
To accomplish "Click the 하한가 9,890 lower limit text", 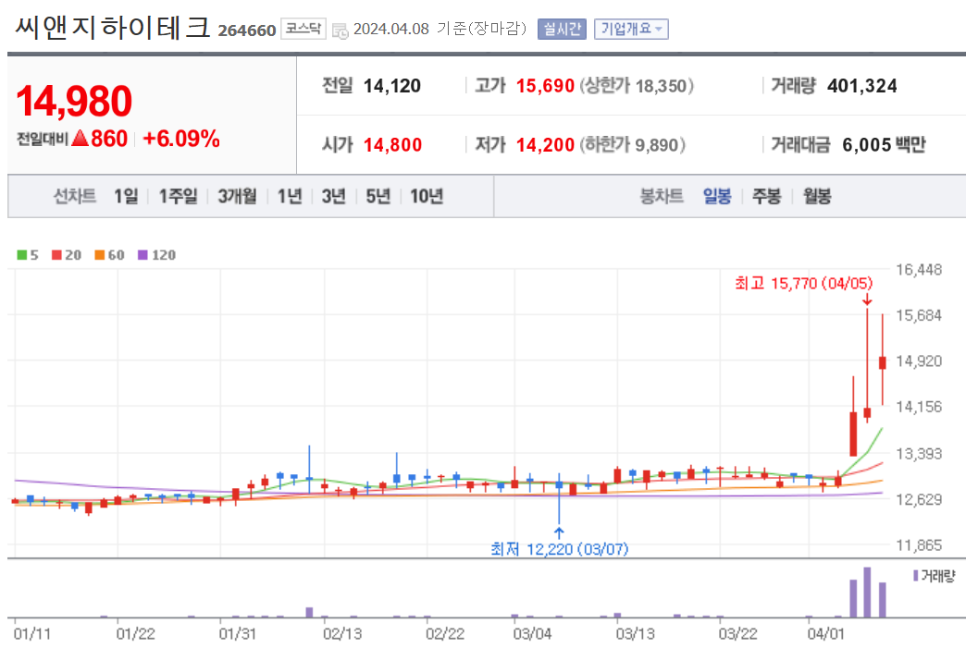I will pos(632,145).
